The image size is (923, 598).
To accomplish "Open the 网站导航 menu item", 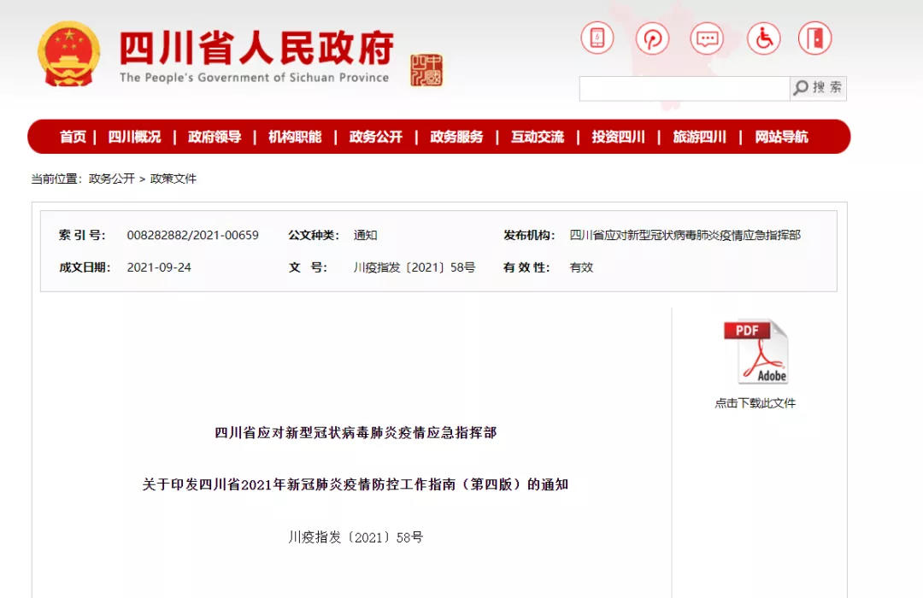I will click(780, 136).
